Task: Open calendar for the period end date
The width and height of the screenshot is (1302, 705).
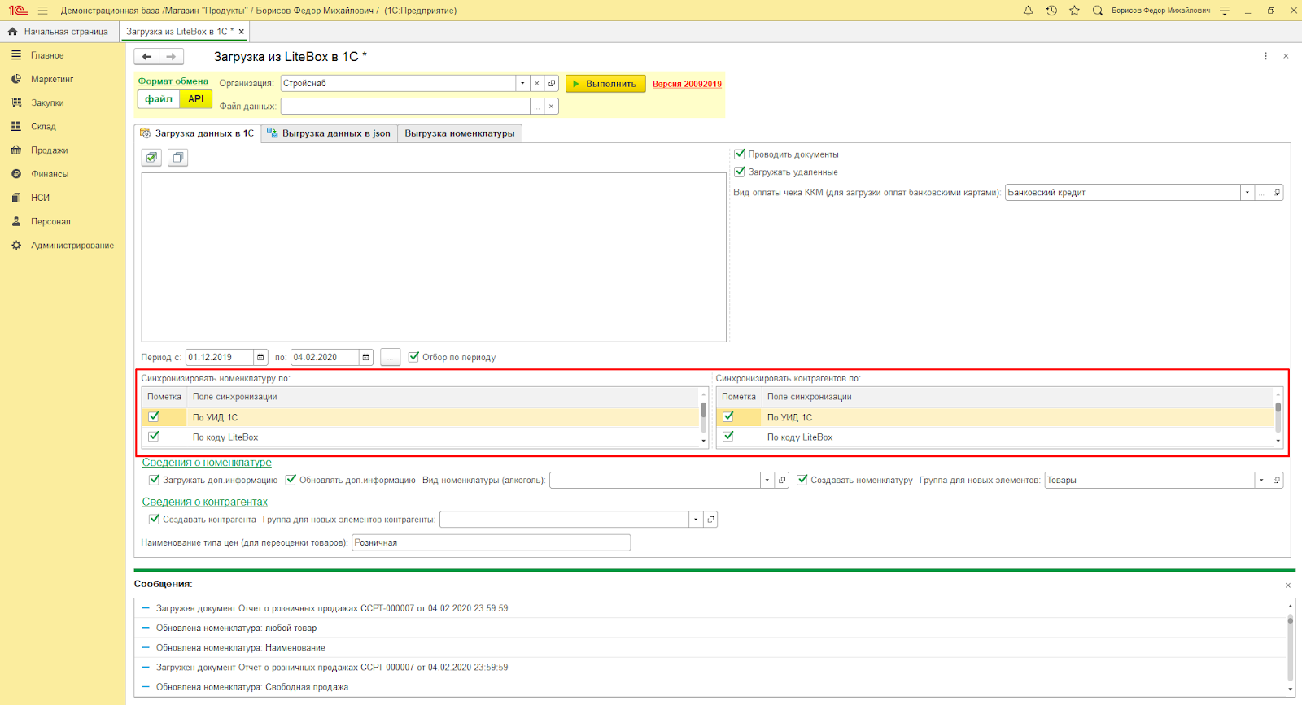Action: (x=366, y=357)
